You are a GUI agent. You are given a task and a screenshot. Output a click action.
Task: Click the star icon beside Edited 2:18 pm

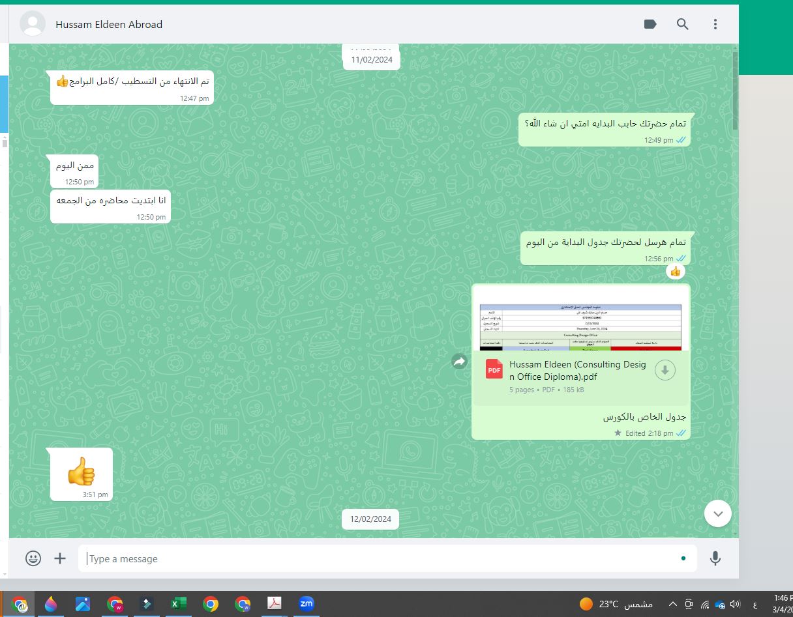coord(618,433)
